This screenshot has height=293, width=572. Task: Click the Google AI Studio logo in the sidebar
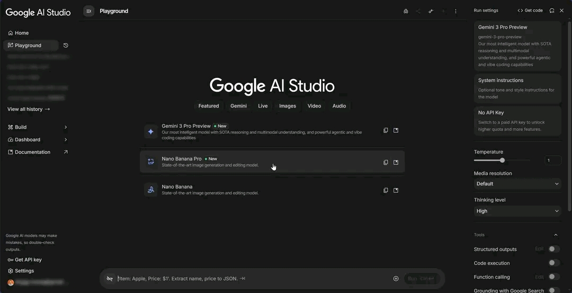click(x=38, y=12)
